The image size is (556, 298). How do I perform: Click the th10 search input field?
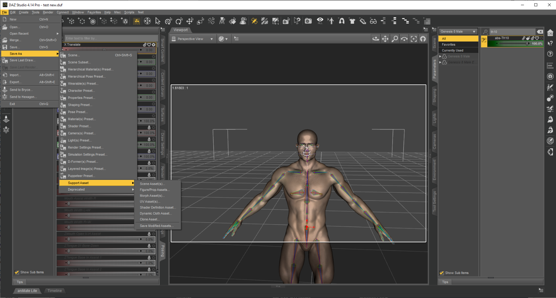[512, 32]
